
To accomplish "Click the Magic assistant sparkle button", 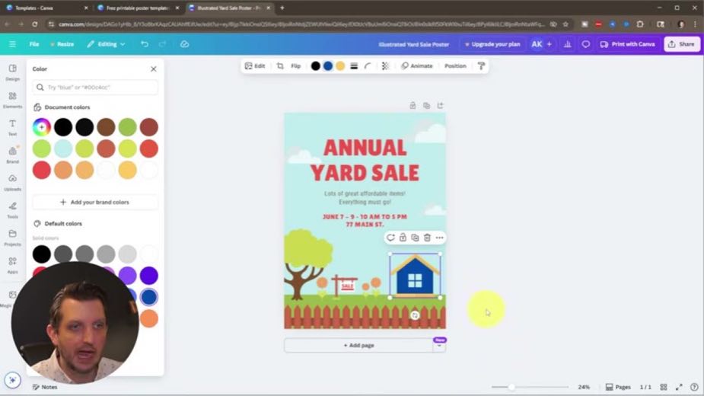I will tap(13, 380).
